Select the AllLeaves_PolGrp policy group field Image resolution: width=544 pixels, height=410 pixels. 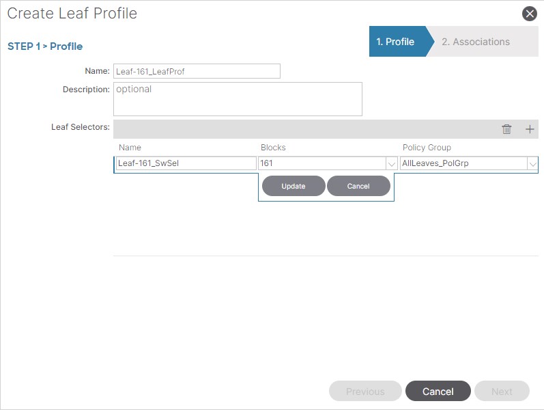(x=463, y=164)
